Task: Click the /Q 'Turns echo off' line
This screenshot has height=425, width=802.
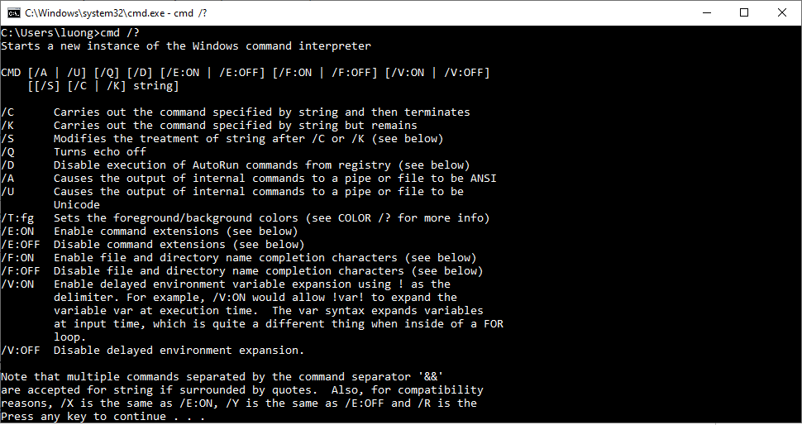Action: point(74,152)
